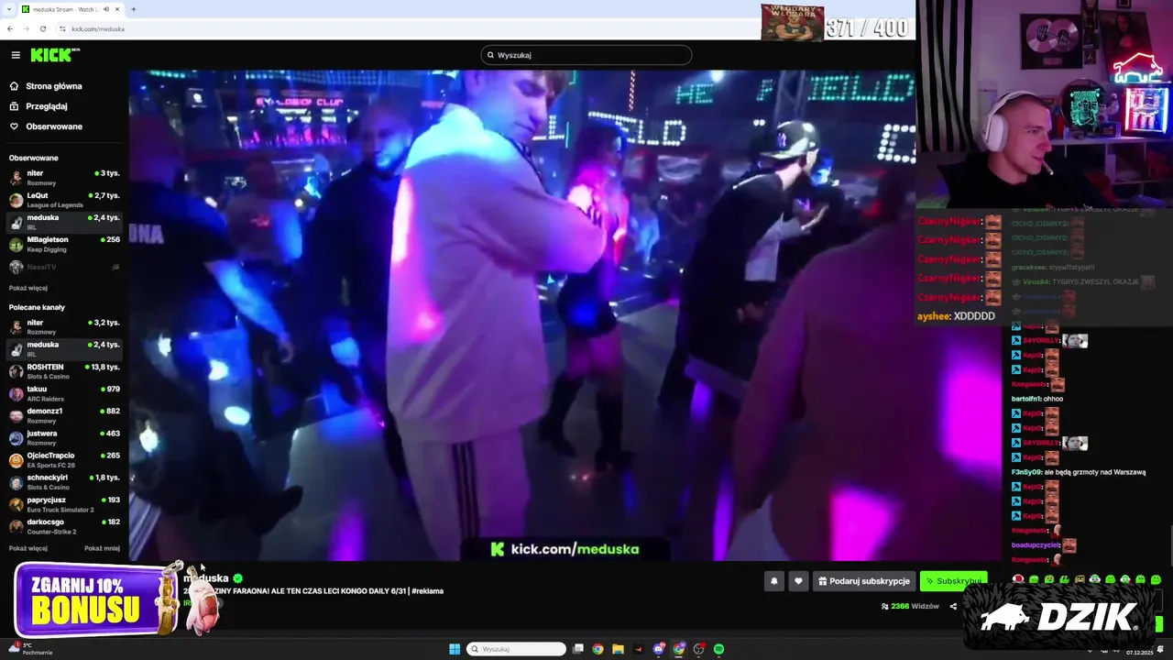The image size is (1173, 660).
Task: Click 2366 Widzów viewer count
Action: click(910, 606)
